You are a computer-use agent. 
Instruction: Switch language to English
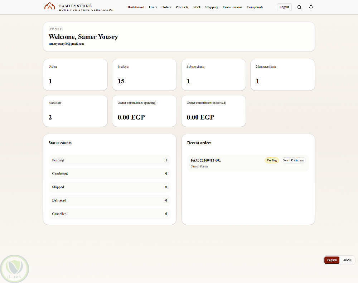click(332, 260)
